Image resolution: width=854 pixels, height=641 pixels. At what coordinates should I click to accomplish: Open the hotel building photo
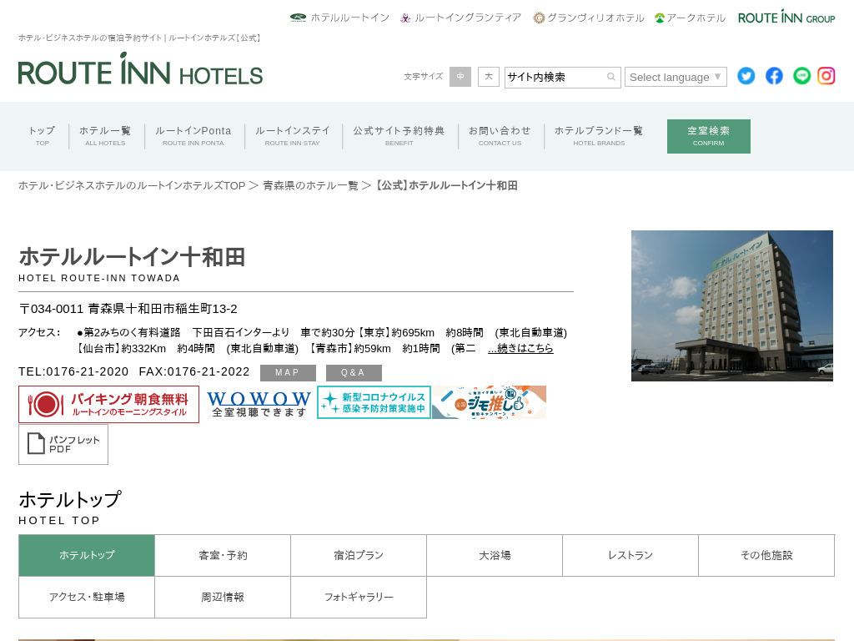[x=732, y=305]
